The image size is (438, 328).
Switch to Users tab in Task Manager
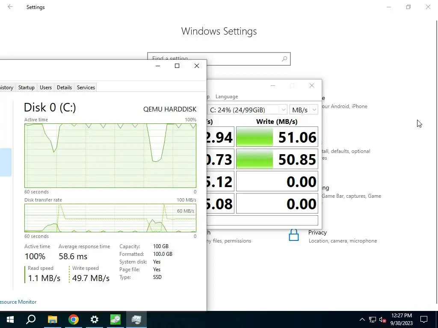click(x=45, y=87)
